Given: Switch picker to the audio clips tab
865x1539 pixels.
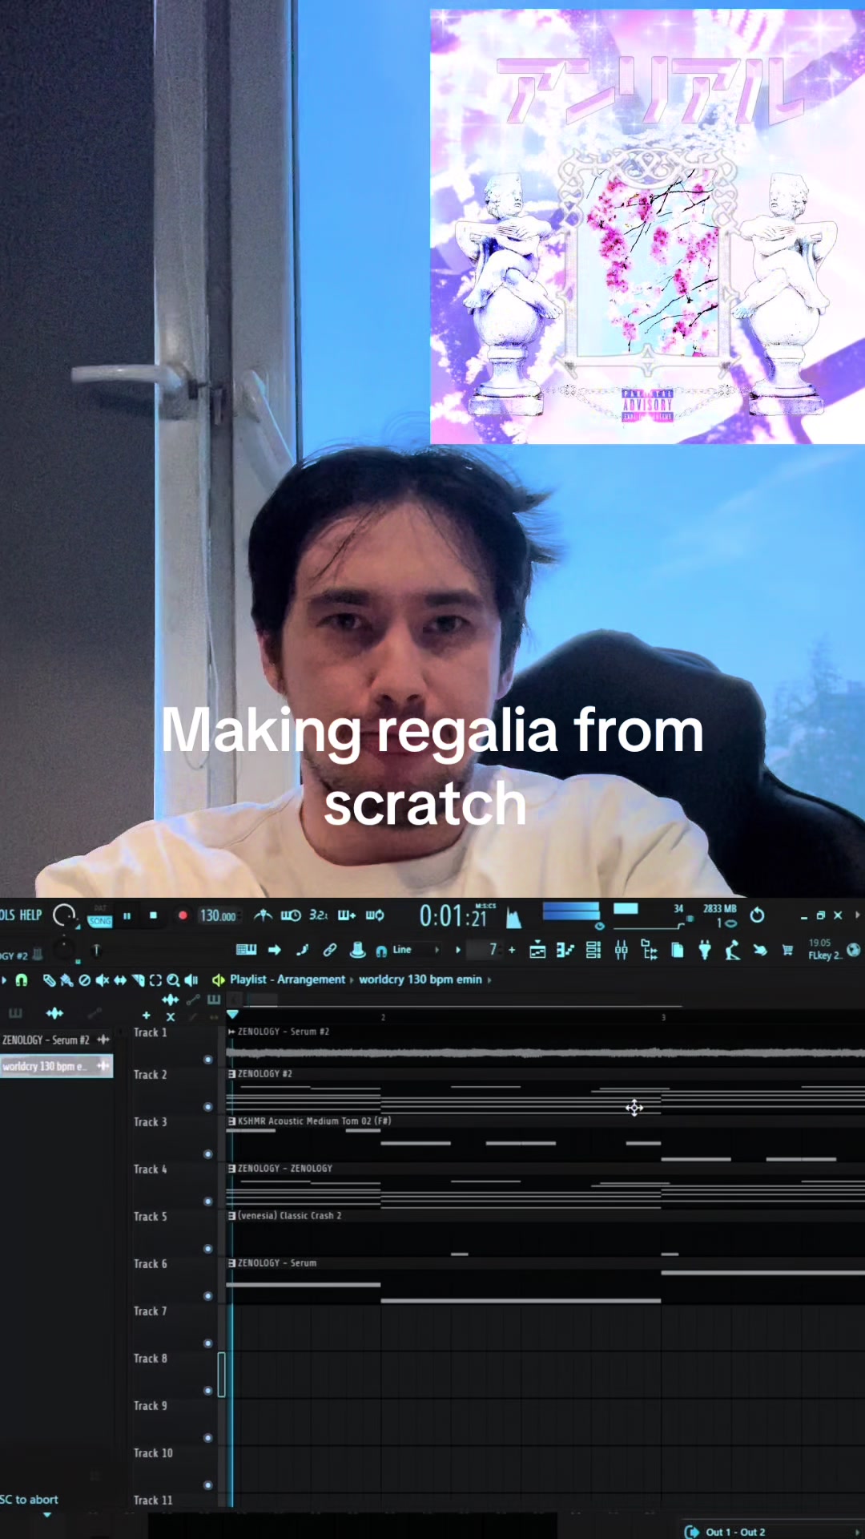Looking at the screenshot, I should [x=54, y=1013].
